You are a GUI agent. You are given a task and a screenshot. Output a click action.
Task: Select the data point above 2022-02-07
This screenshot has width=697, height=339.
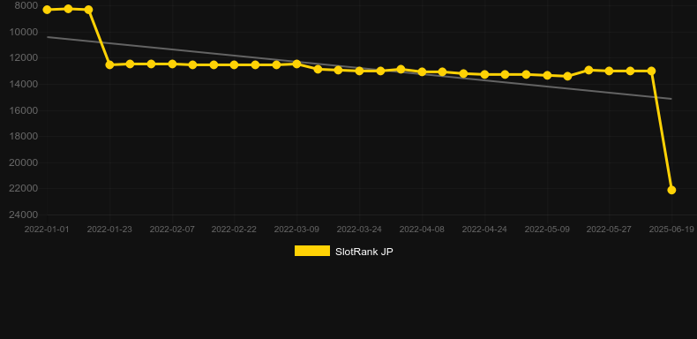172,64
